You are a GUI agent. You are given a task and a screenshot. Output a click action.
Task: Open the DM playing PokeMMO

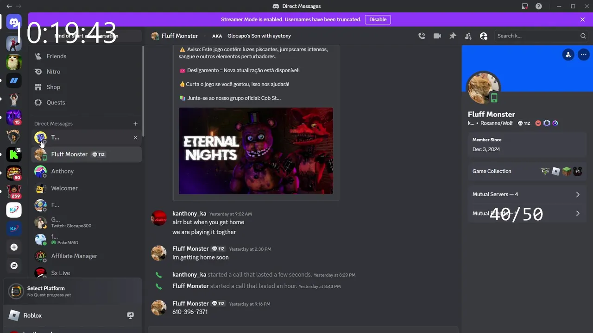(86, 239)
